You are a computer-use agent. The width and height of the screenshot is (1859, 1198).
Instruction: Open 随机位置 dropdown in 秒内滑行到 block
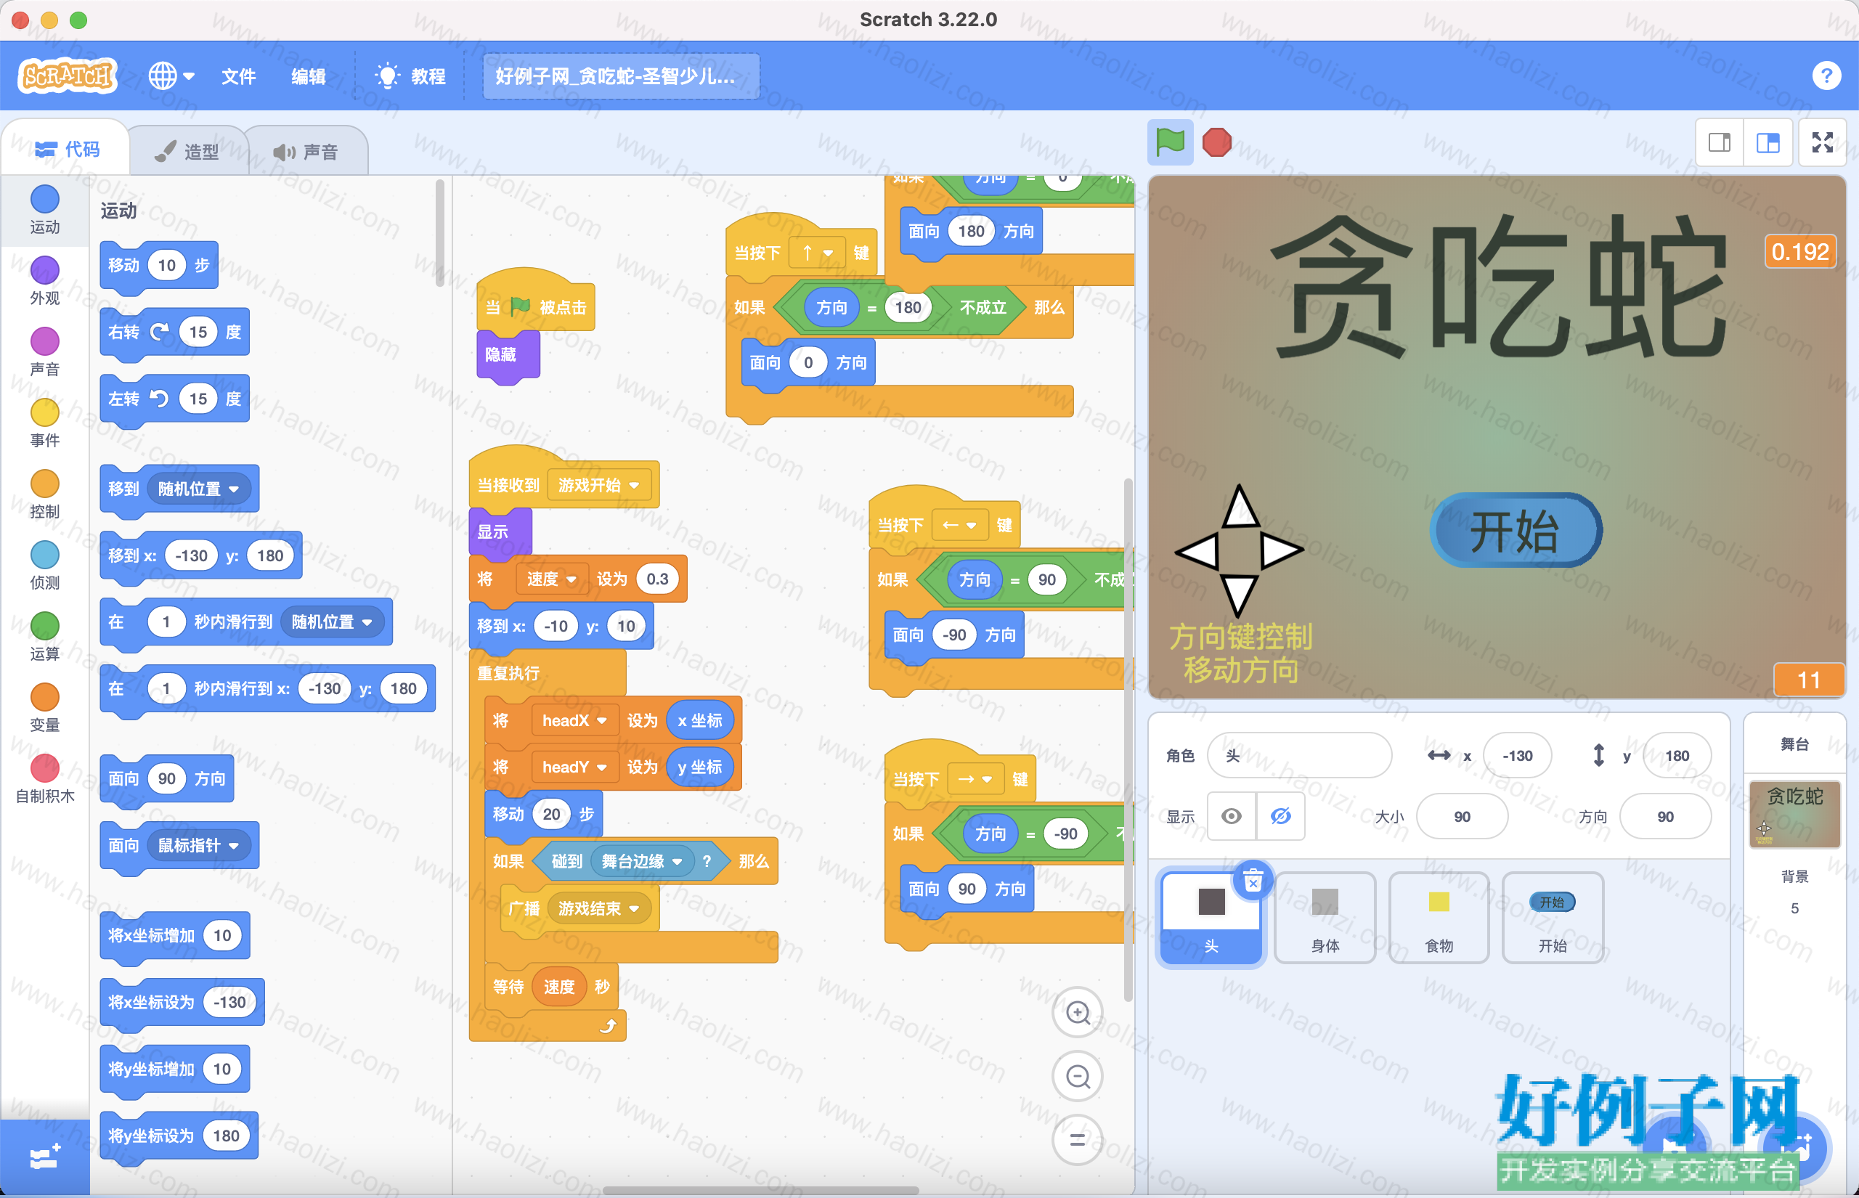click(332, 622)
